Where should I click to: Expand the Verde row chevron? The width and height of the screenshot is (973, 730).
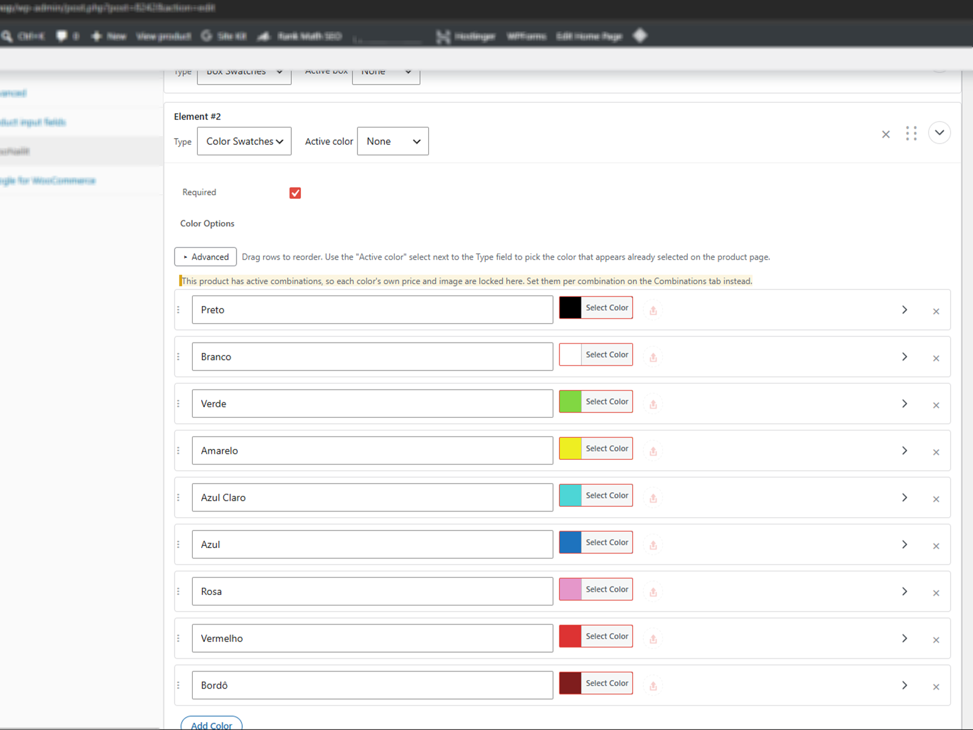tap(904, 403)
